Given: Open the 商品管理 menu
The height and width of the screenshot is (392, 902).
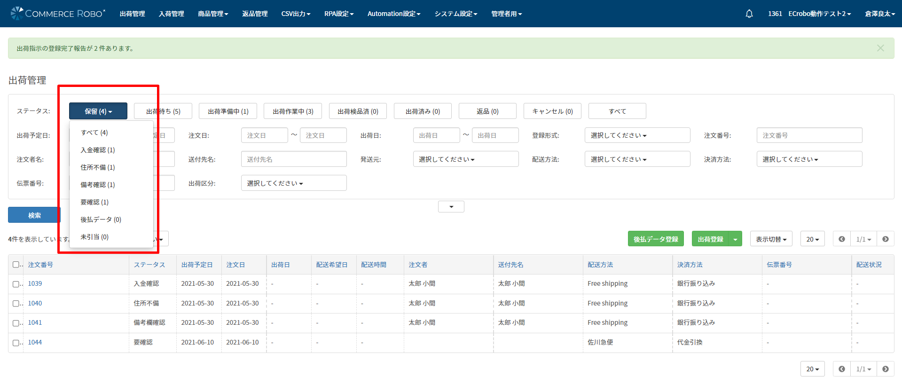Looking at the screenshot, I should coord(213,14).
